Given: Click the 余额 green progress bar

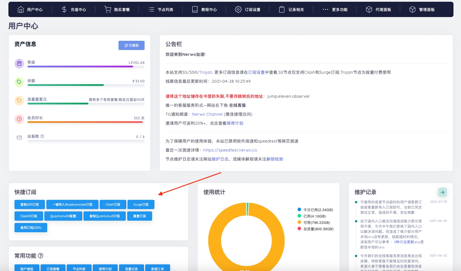Looking at the screenshot, I should [65, 85].
